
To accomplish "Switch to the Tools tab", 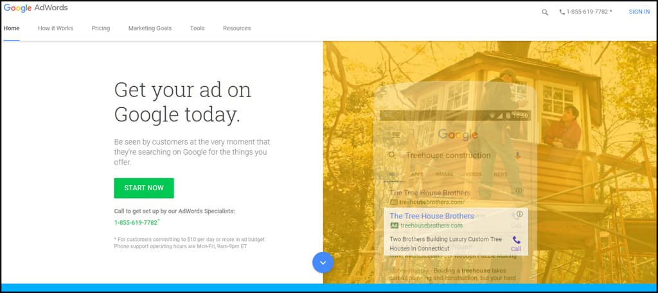I will (197, 28).
